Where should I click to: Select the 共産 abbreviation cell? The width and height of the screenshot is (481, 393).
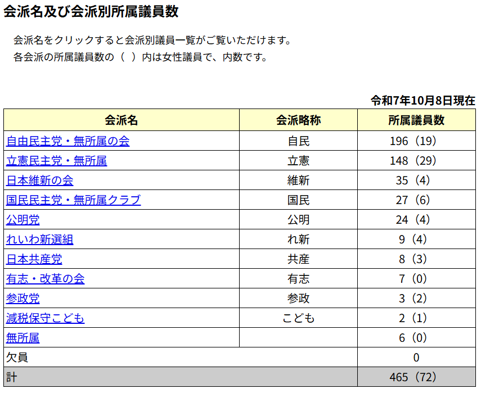299,259
